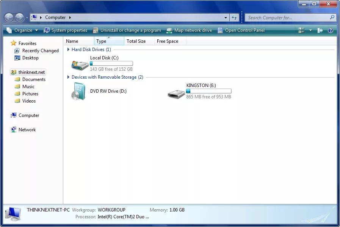Click the Views icon in toolbar
The width and height of the screenshot is (340, 227).
[302, 30]
